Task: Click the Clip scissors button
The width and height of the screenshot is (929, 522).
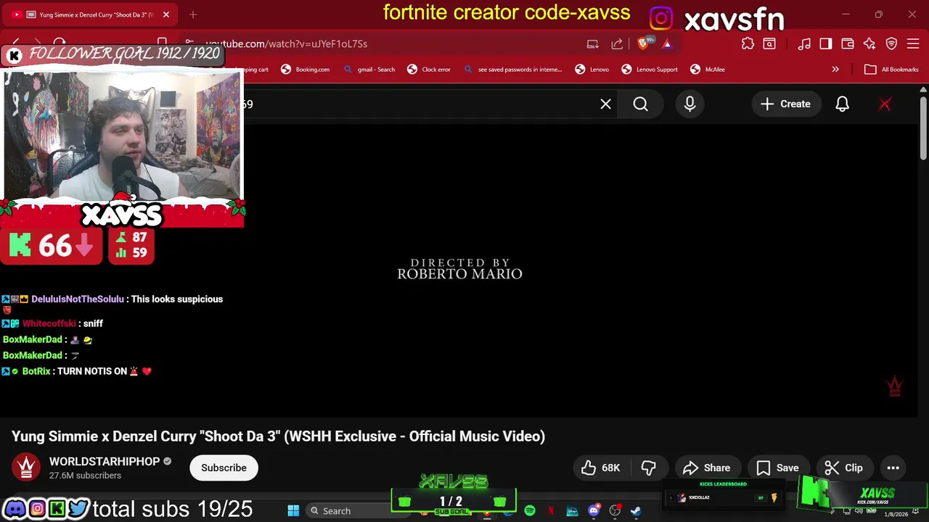Action: (x=844, y=468)
